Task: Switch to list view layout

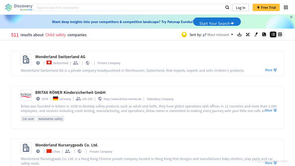Action: (273, 35)
